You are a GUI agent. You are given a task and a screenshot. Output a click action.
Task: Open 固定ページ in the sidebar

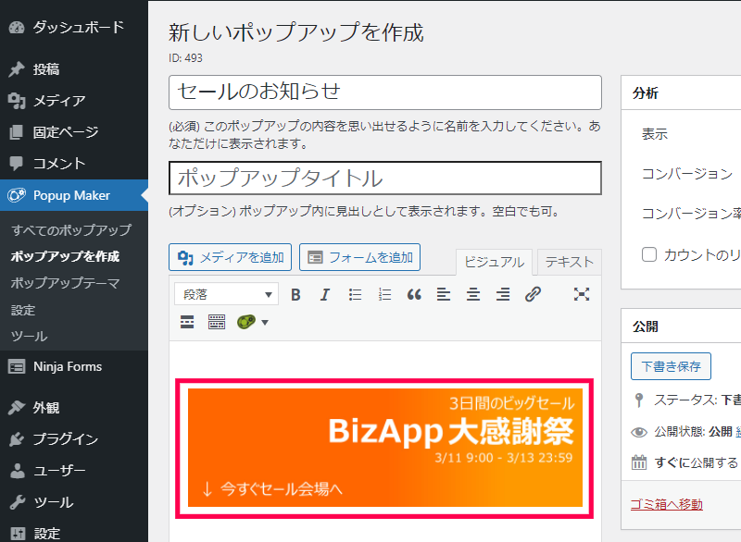click(74, 132)
